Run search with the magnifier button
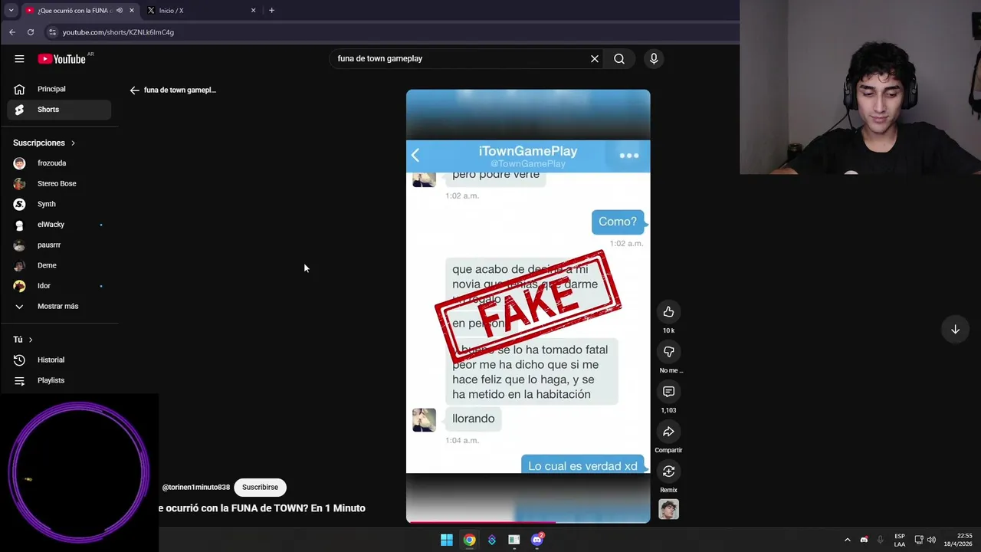Image resolution: width=981 pixels, height=552 pixels. coord(619,58)
